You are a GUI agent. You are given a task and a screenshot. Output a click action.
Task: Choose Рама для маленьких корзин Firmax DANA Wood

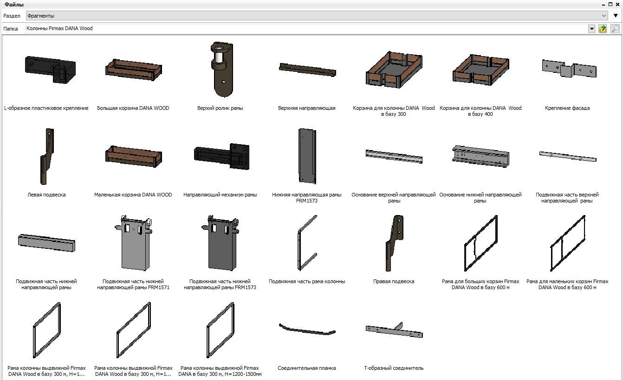pyautogui.click(x=567, y=243)
